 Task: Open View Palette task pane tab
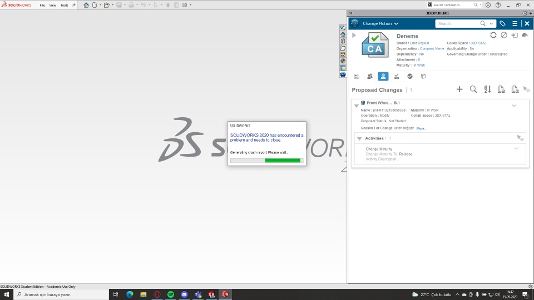[343, 54]
